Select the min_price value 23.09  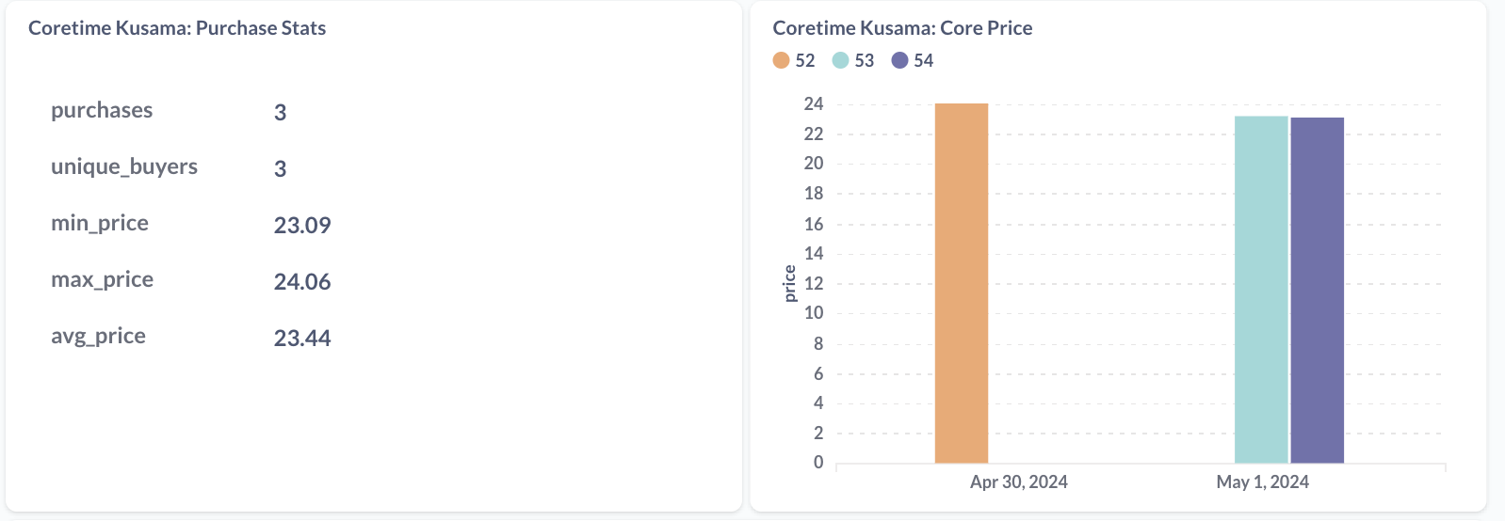pos(302,225)
